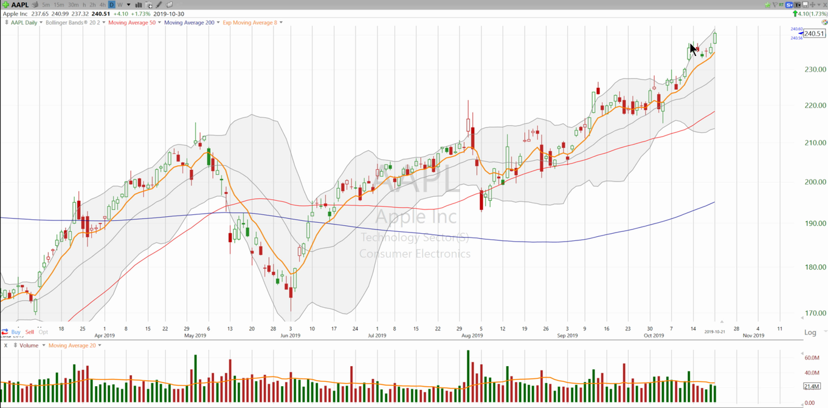
Task: Click the Opt options button
Action: [x=43, y=332]
